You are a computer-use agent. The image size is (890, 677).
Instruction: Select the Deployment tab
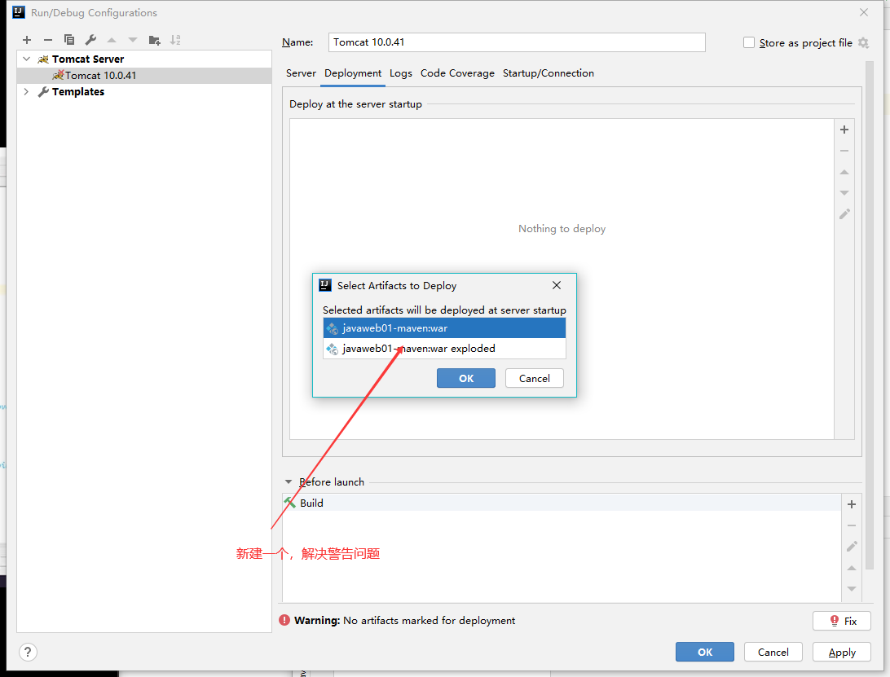pyautogui.click(x=353, y=73)
